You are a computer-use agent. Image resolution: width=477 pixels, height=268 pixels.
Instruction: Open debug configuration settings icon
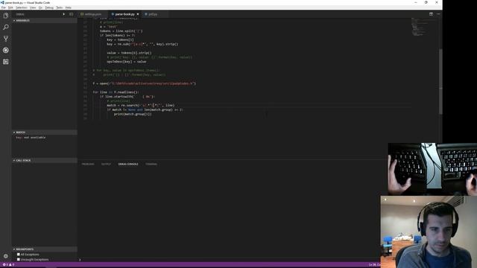(71, 14)
